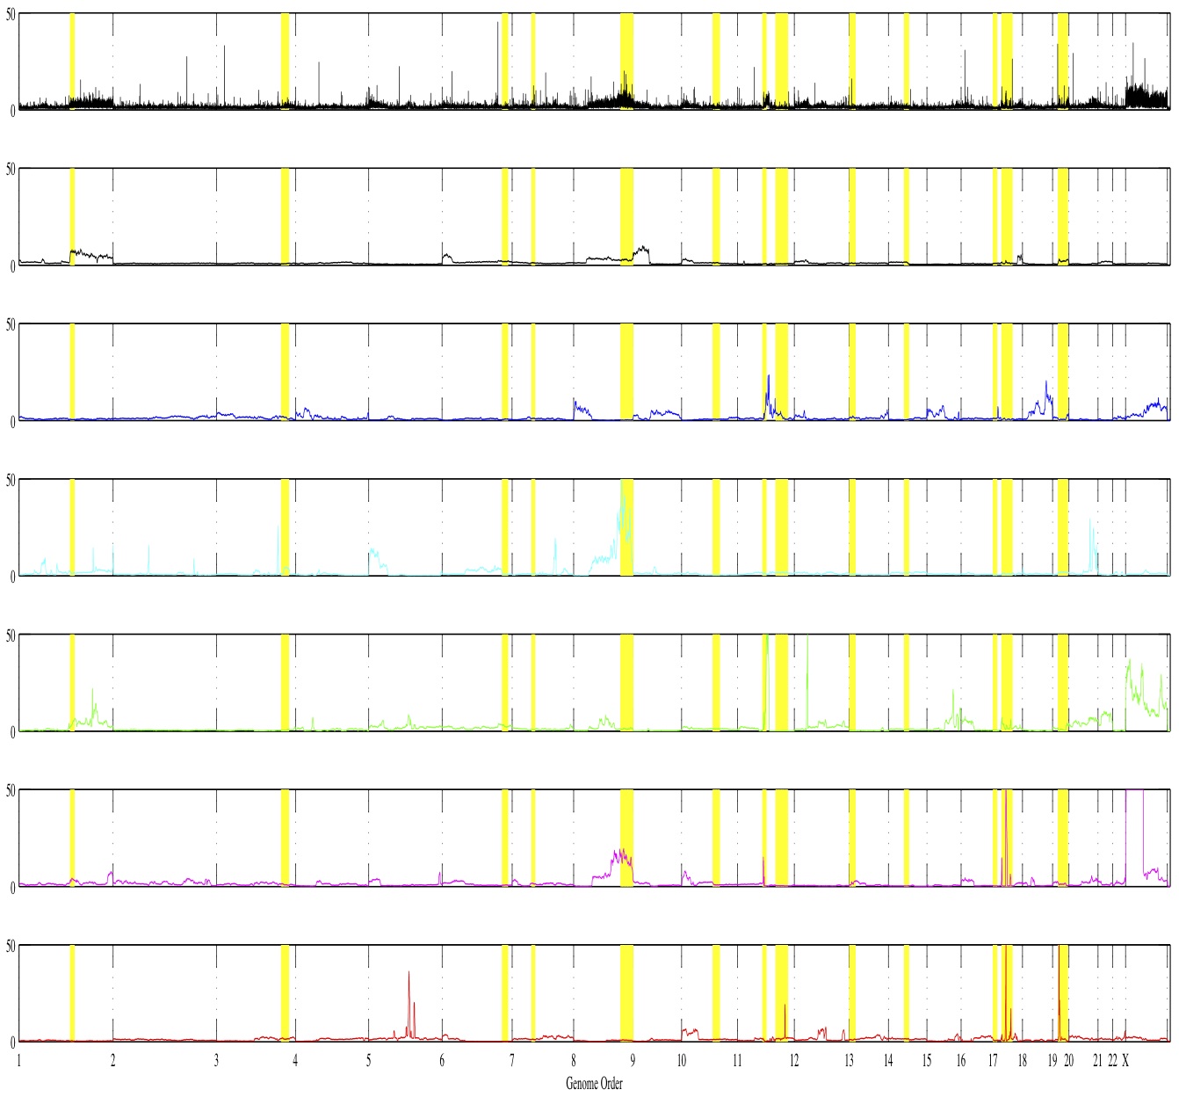The height and width of the screenshot is (1097, 1179).
Task: Choose chromosome label "17" on the x-axis
Action: (993, 1060)
